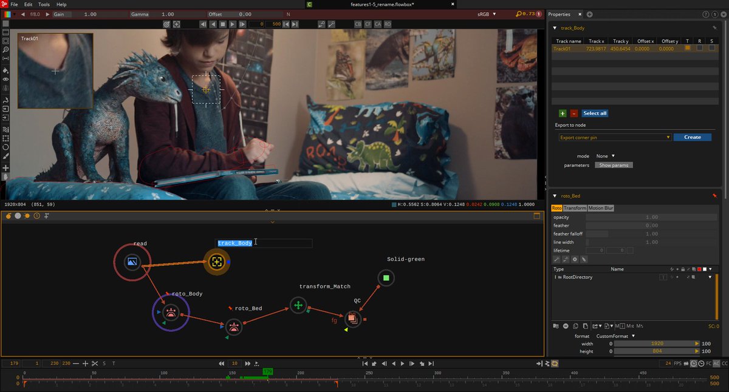Toggle the CF viewer button
The width and height of the screenshot is (729, 392).
[x=368, y=24]
